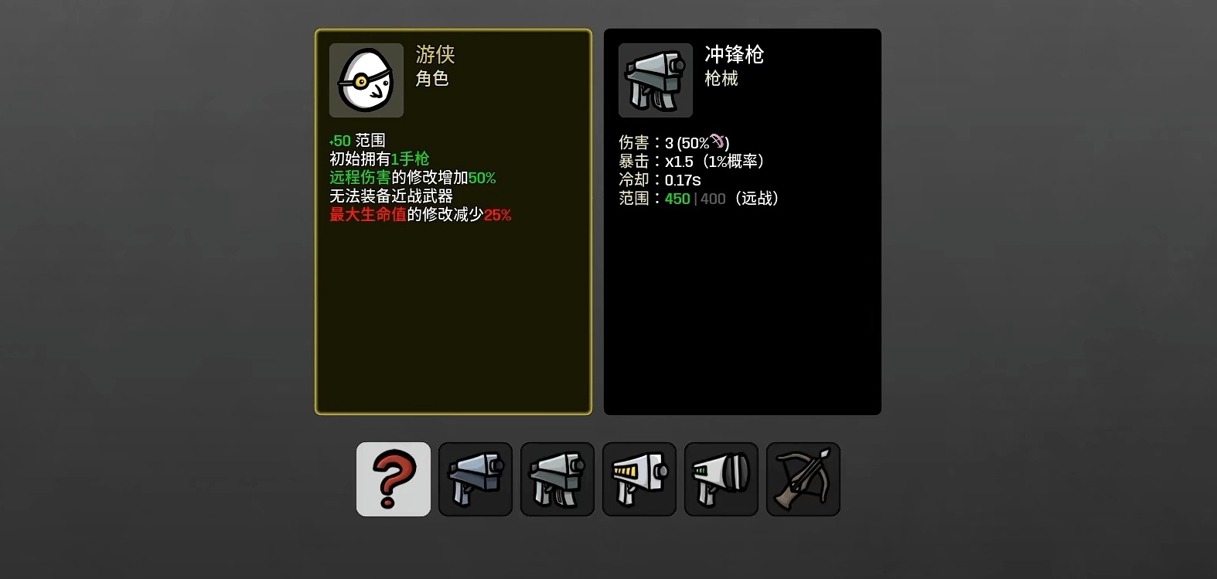Screen dimensions: 1217x579
Task: Click the green 远程伤害 stat text
Action: (x=360, y=178)
